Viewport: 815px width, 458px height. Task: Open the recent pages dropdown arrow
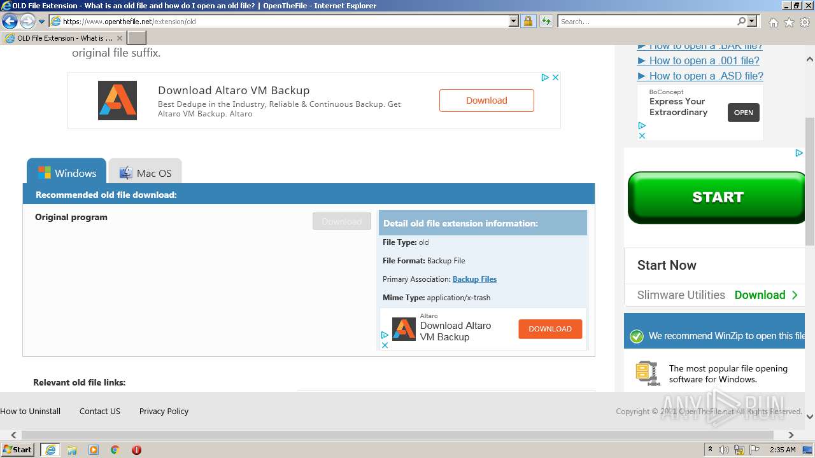pos(41,22)
